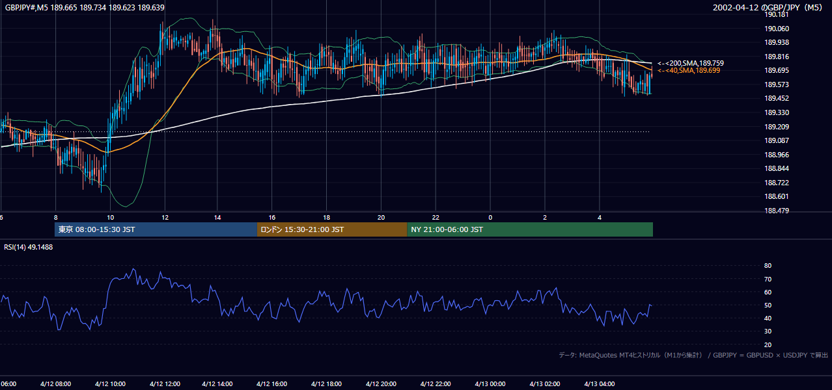Image resolution: width=832 pixels, height=390 pixels.
Task: Click the '4/12 08:00' time axis label
Action: (56, 384)
